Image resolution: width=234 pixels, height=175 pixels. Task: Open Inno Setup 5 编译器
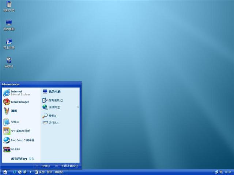[21, 140]
